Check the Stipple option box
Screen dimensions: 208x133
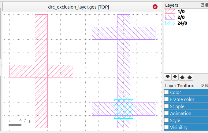[167, 106]
